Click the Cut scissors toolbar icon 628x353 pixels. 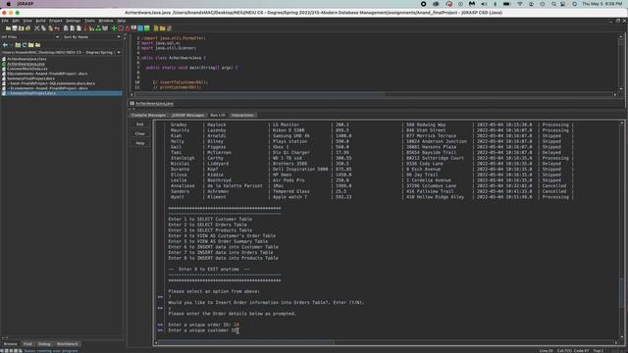37,28
